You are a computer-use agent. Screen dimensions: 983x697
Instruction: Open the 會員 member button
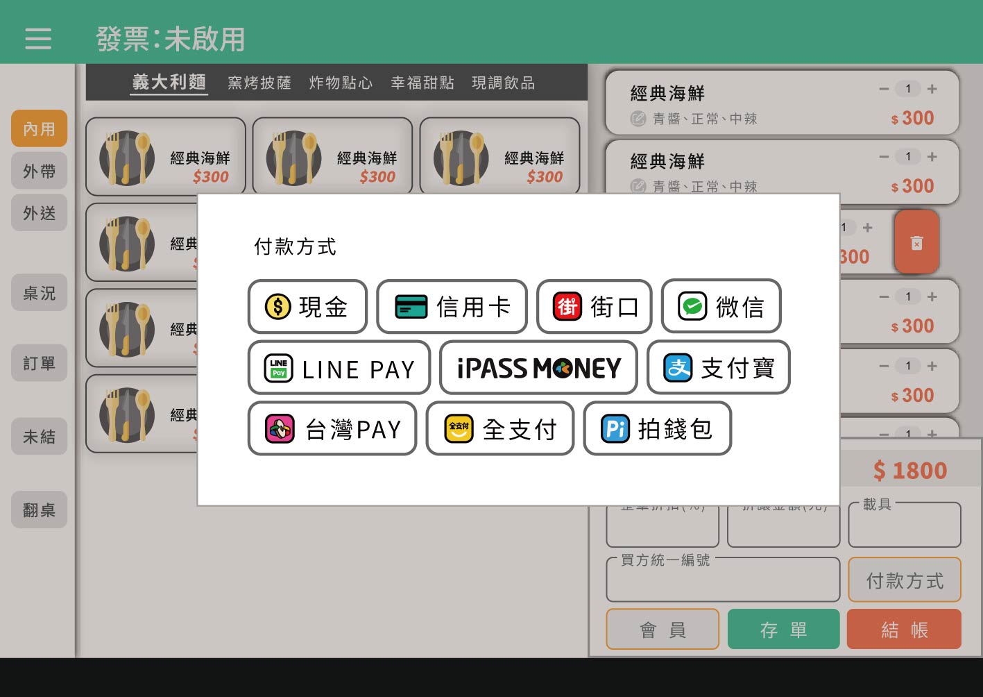pos(663,630)
